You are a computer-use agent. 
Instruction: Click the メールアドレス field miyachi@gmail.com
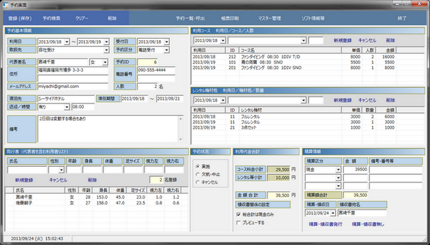(x=73, y=86)
